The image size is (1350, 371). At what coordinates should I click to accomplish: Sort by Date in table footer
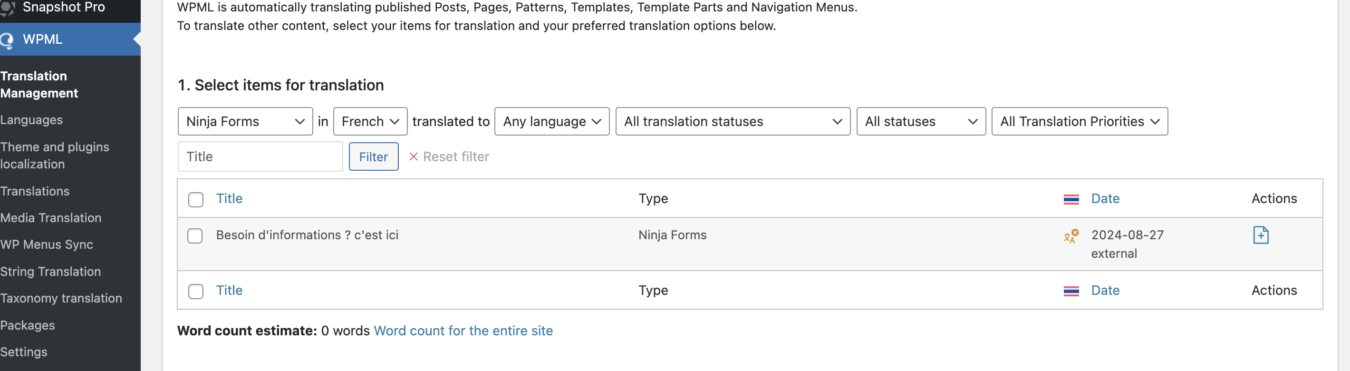click(x=1105, y=290)
